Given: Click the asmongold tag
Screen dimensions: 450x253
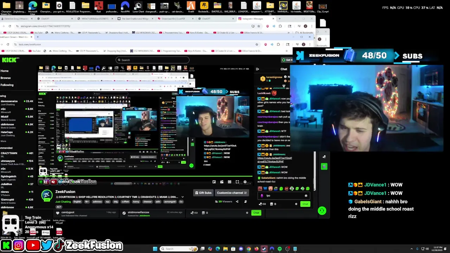Looking at the screenshot, I should [170, 202].
